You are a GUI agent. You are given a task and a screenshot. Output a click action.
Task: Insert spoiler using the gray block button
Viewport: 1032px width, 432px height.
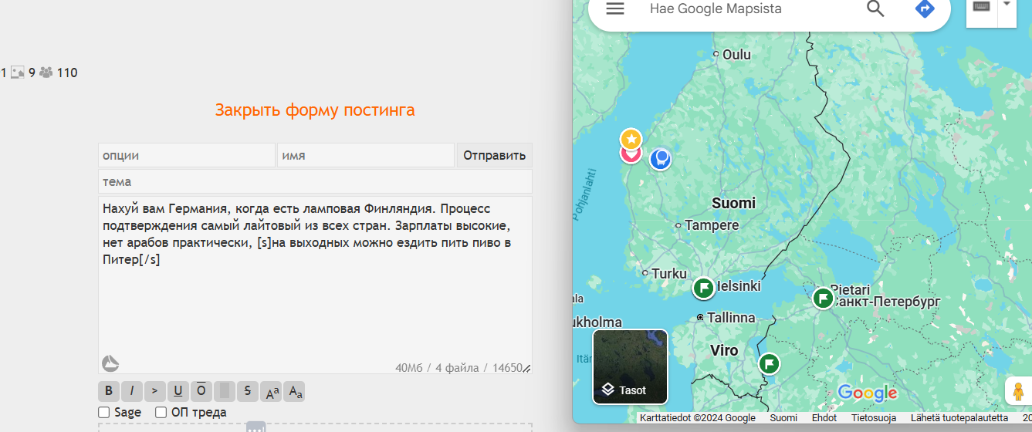pyautogui.click(x=225, y=390)
